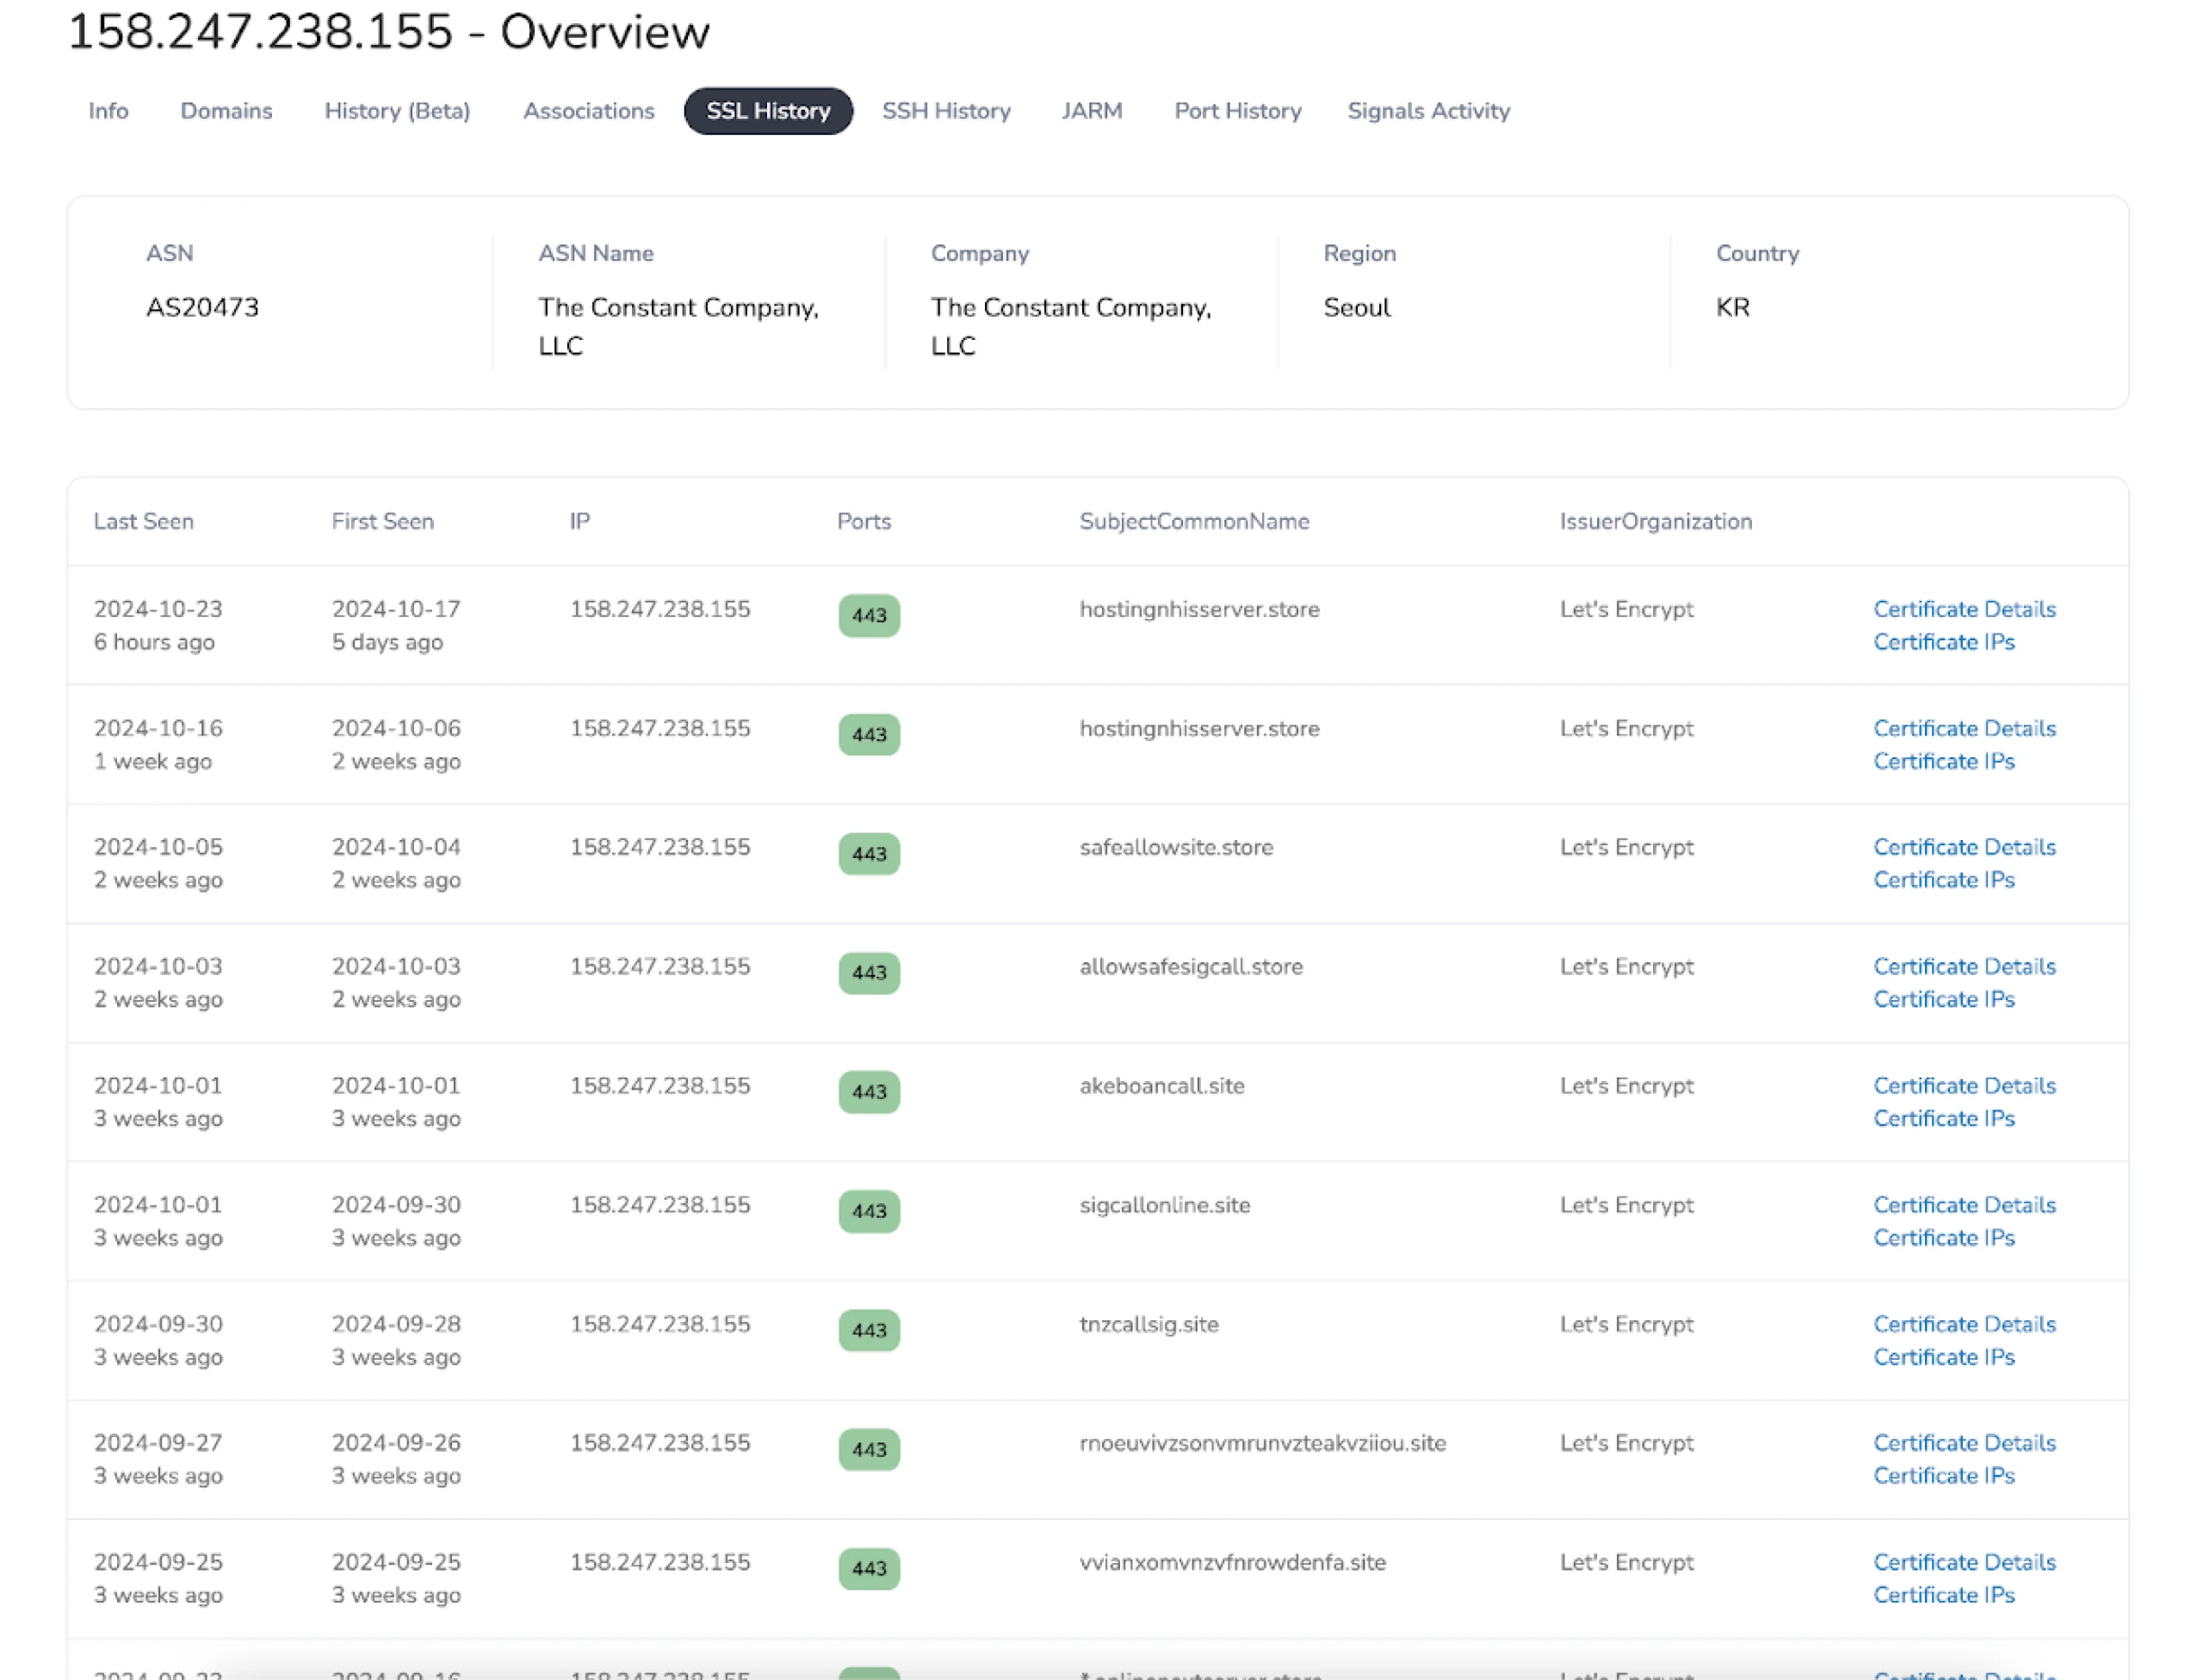View the Port History tab
Screen dimensions: 2204x1680
(1236, 111)
